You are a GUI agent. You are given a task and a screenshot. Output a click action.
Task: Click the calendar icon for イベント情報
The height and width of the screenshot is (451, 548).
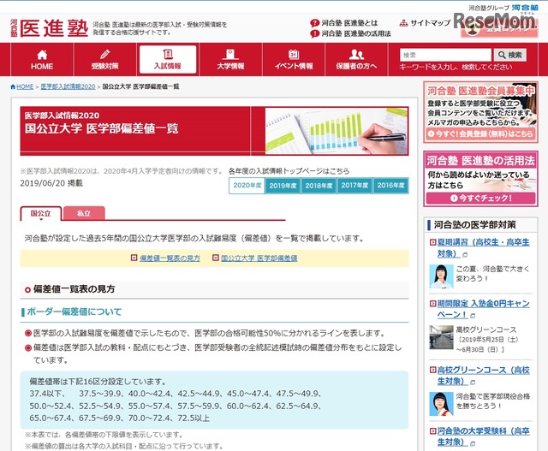pyautogui.click(x=294, y=54)
